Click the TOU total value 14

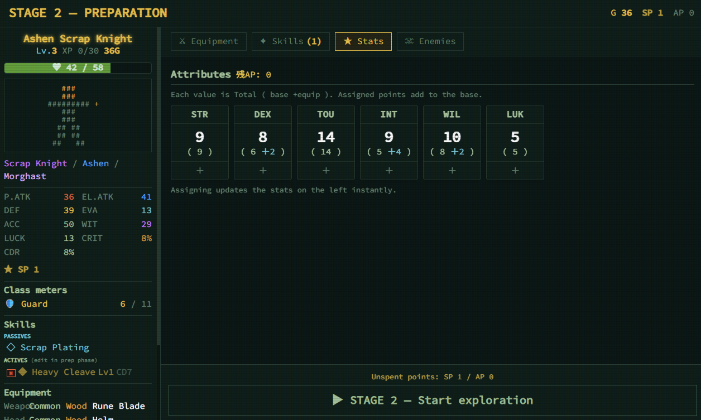[x=326, y=137]
